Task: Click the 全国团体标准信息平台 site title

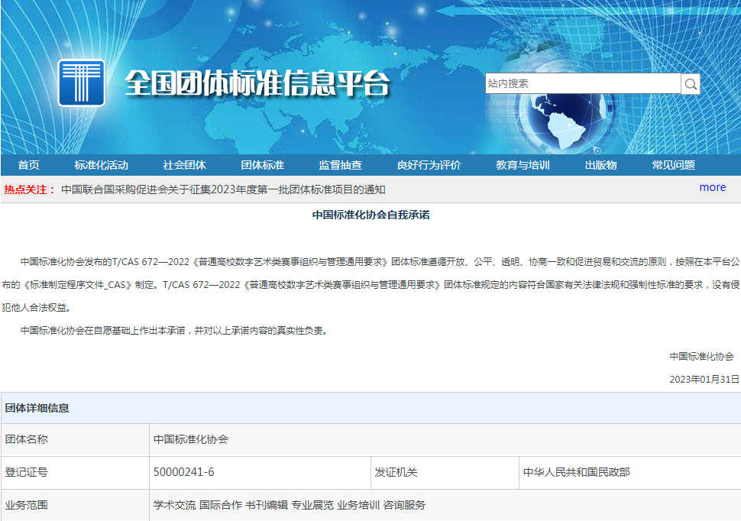Action: tap(257, 83)
